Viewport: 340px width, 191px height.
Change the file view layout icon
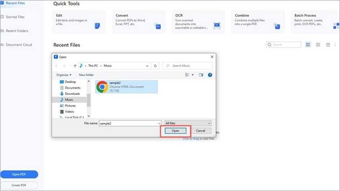pos(187,75)
